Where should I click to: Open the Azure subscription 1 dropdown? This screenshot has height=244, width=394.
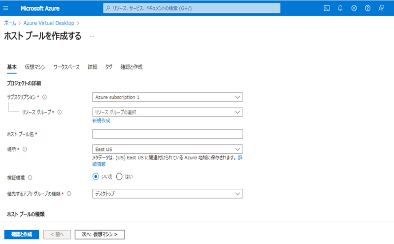point(167,97)
